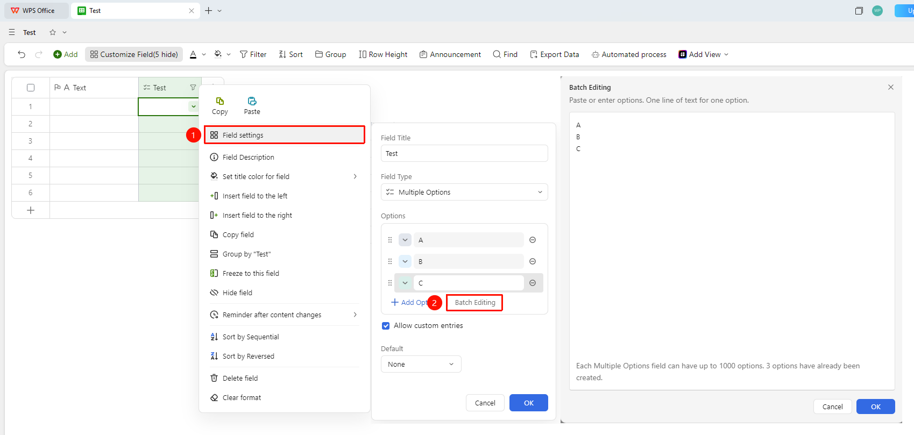Click the Field Title input box

(464, 153)
